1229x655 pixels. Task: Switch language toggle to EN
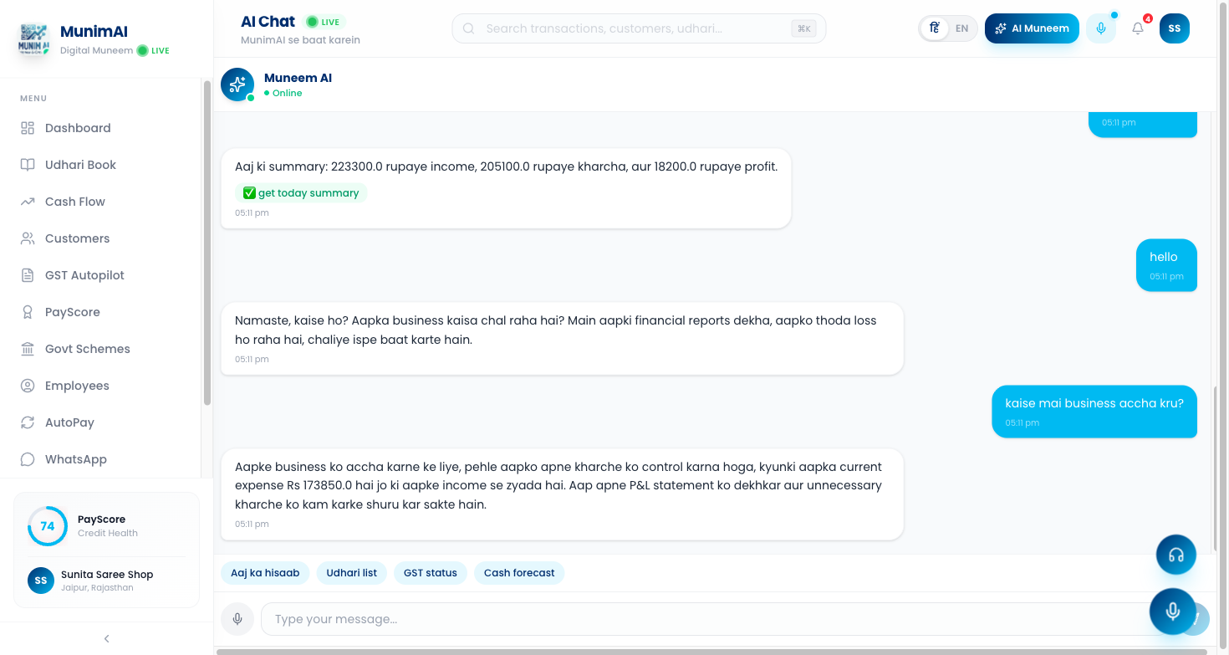click(961, 28)
